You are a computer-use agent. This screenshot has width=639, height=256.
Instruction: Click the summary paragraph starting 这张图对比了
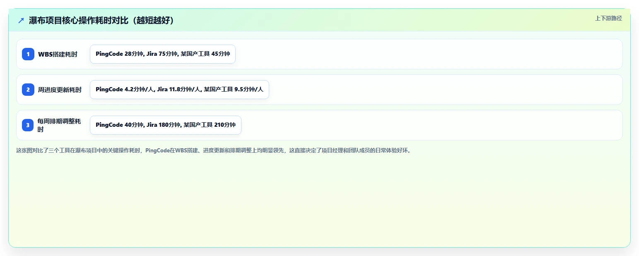(x=214, y=150)
